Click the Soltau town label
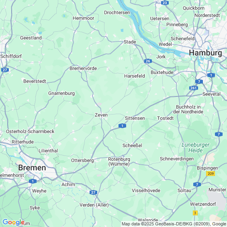 click(184, 190)
